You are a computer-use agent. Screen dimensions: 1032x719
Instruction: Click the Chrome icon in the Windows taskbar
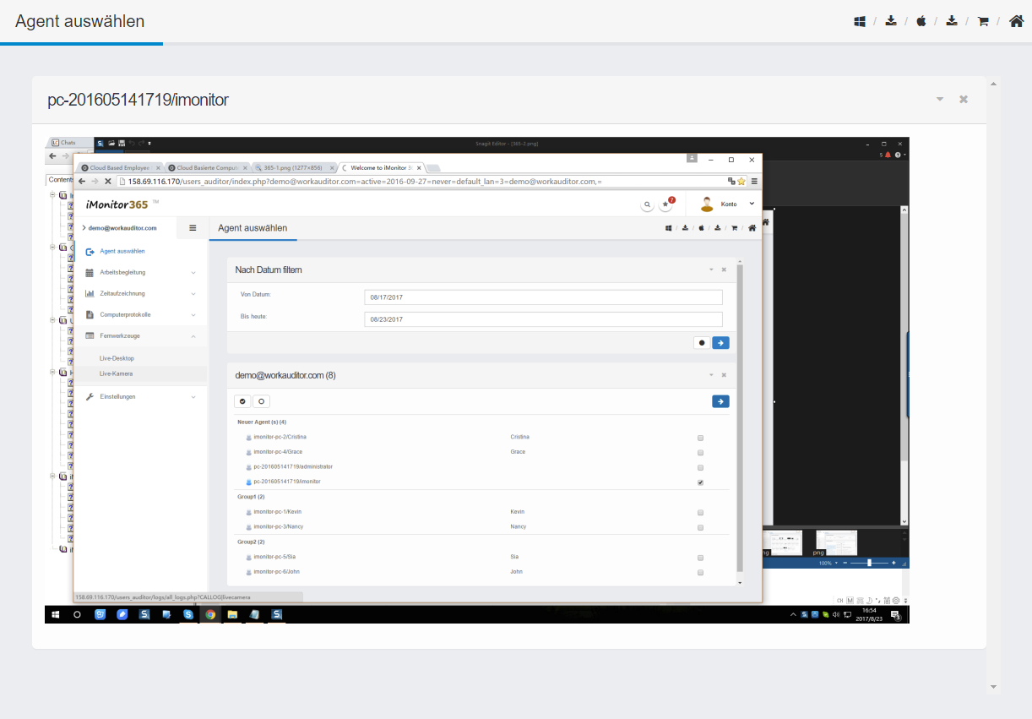[210, 614]
